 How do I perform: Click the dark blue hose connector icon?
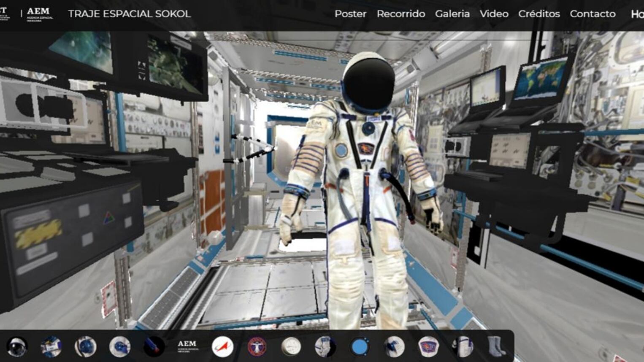tap(154, 347)
